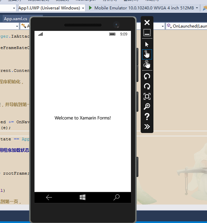
Task: Expand the emulator additional tools
Action: pyautogui.click(x=147, y=127)
